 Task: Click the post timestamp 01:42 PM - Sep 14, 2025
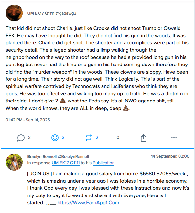28,120
